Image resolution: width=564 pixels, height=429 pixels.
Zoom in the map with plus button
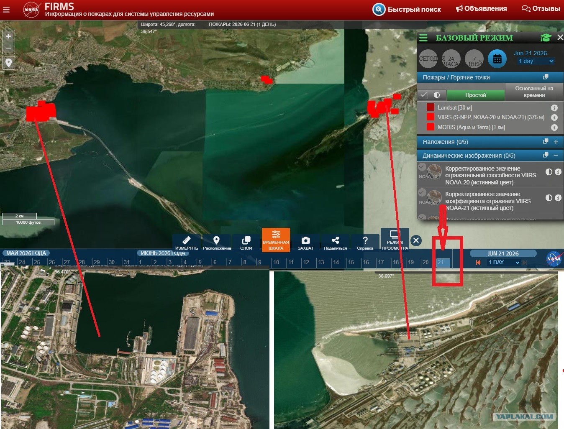click(8, 36)
